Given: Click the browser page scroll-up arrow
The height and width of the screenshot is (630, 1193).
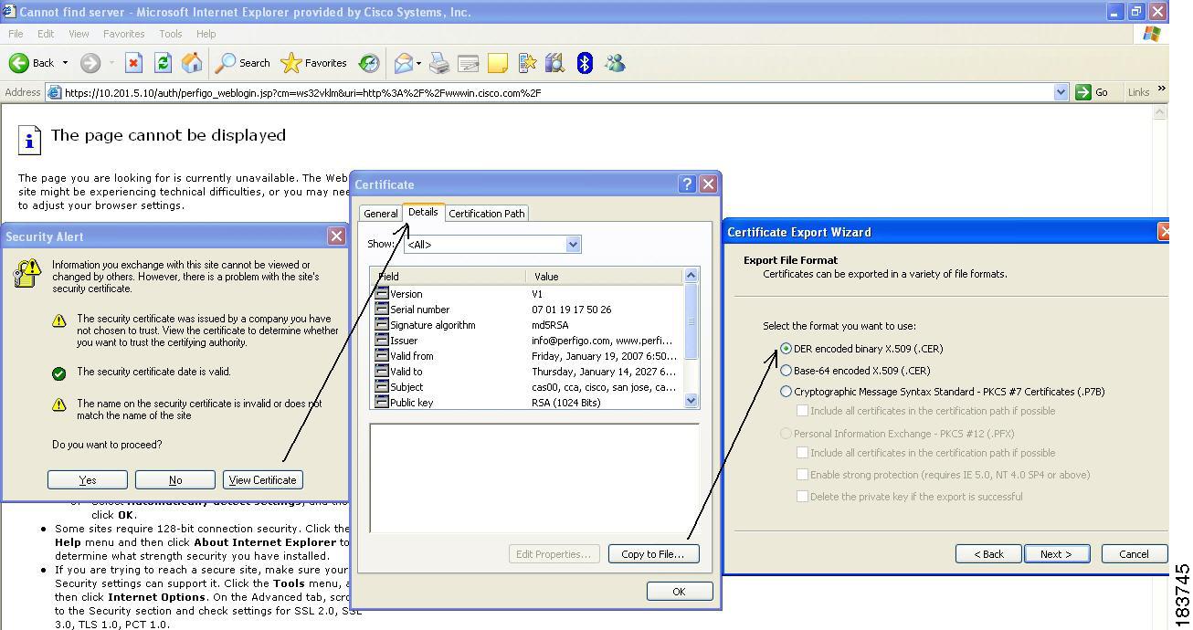Looking at the screenshot, I should click(1160, 112).
